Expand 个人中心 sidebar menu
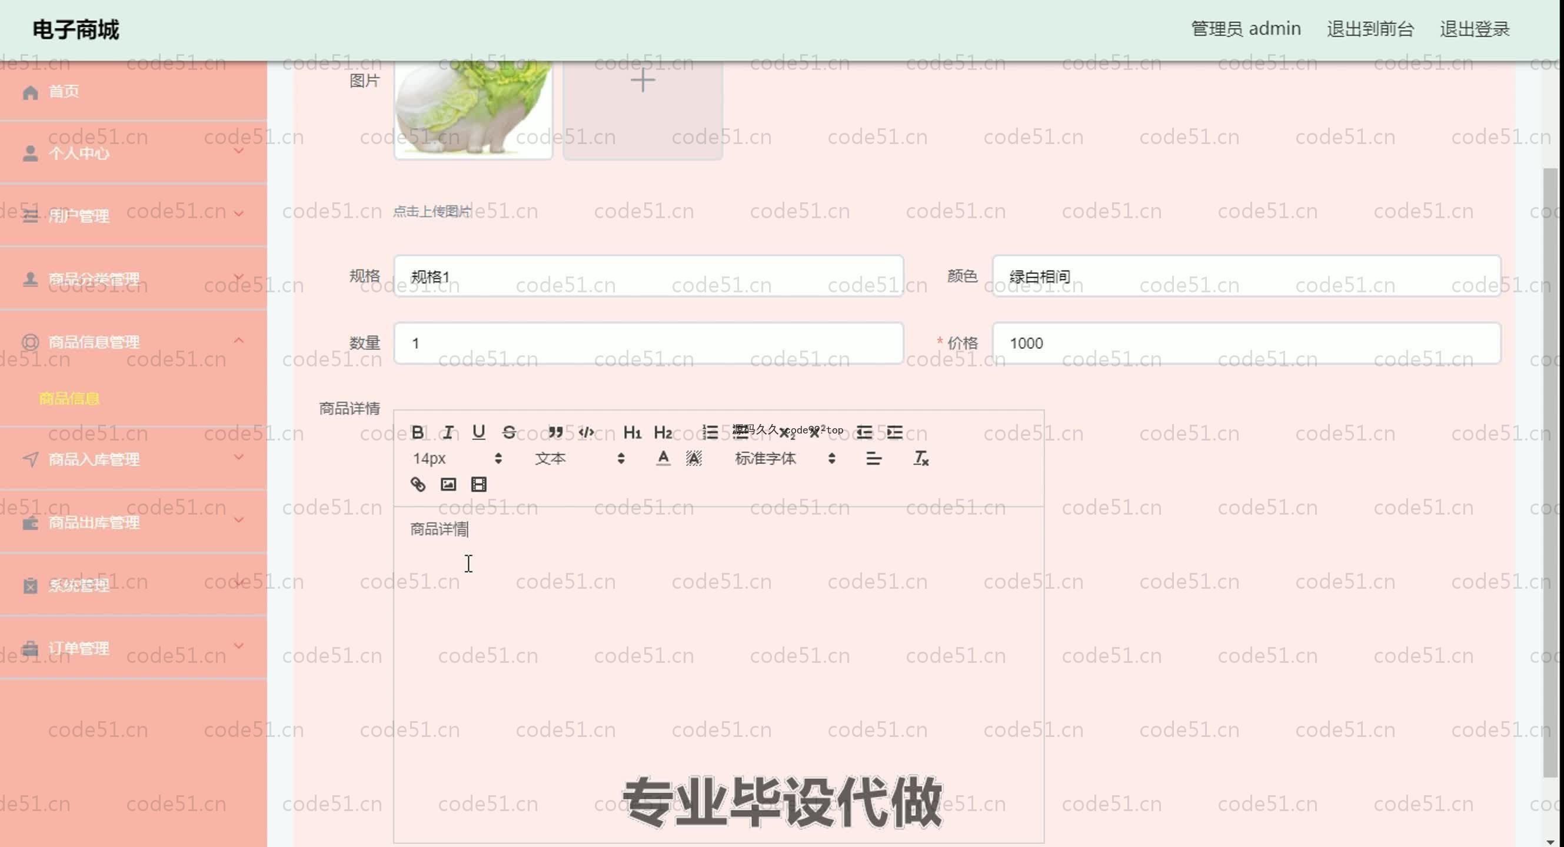 click(x=134, y=153)
